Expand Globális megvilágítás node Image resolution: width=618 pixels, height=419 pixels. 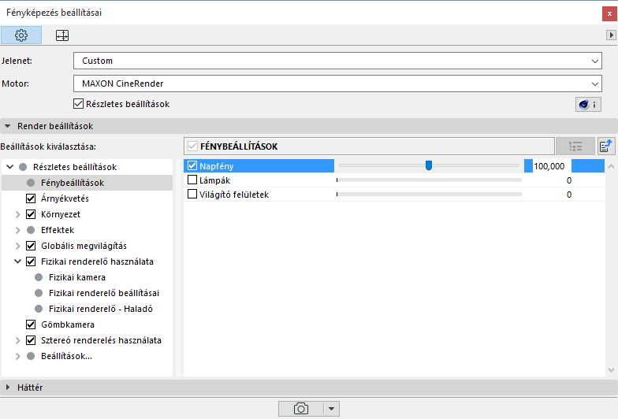(17, 246)
